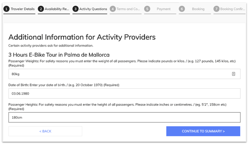Select the Booking step label
249x145 pixels.
pyautogui.click(x=198, y=9)
